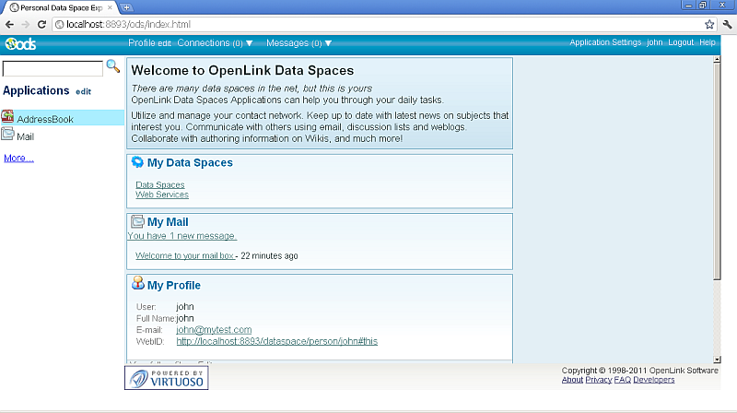The width and height of the screenshot is (737, 413).
Task: Click the search magnifier icon
Action: click(x=113, y=66)
